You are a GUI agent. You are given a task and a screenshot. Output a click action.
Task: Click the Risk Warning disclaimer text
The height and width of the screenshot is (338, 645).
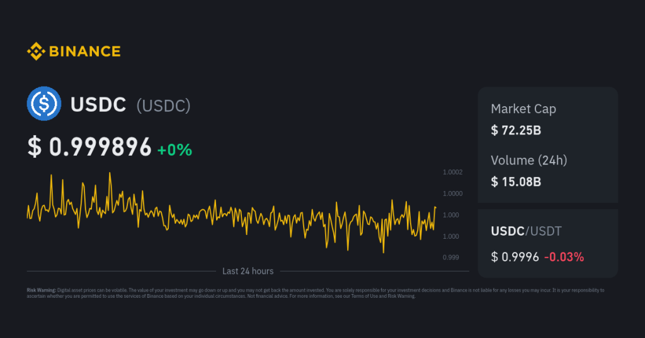click(316, 293)
